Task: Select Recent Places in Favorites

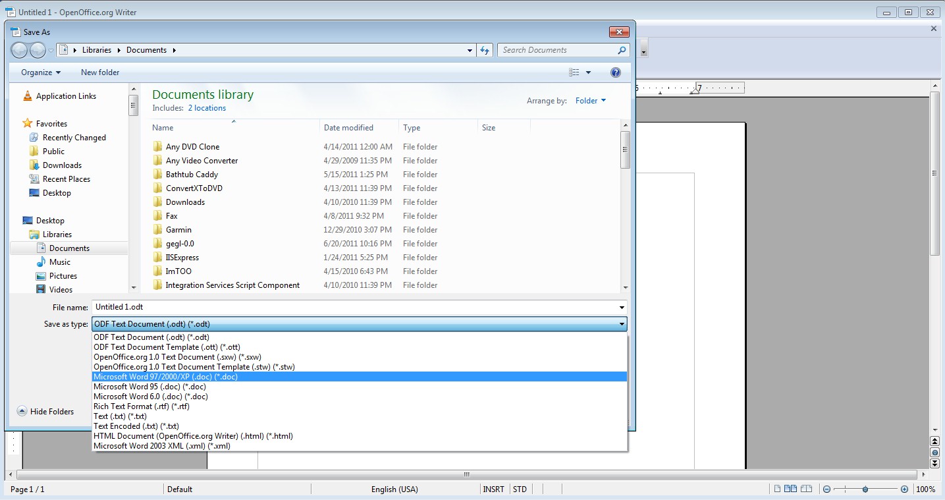Action: point(67,179)
